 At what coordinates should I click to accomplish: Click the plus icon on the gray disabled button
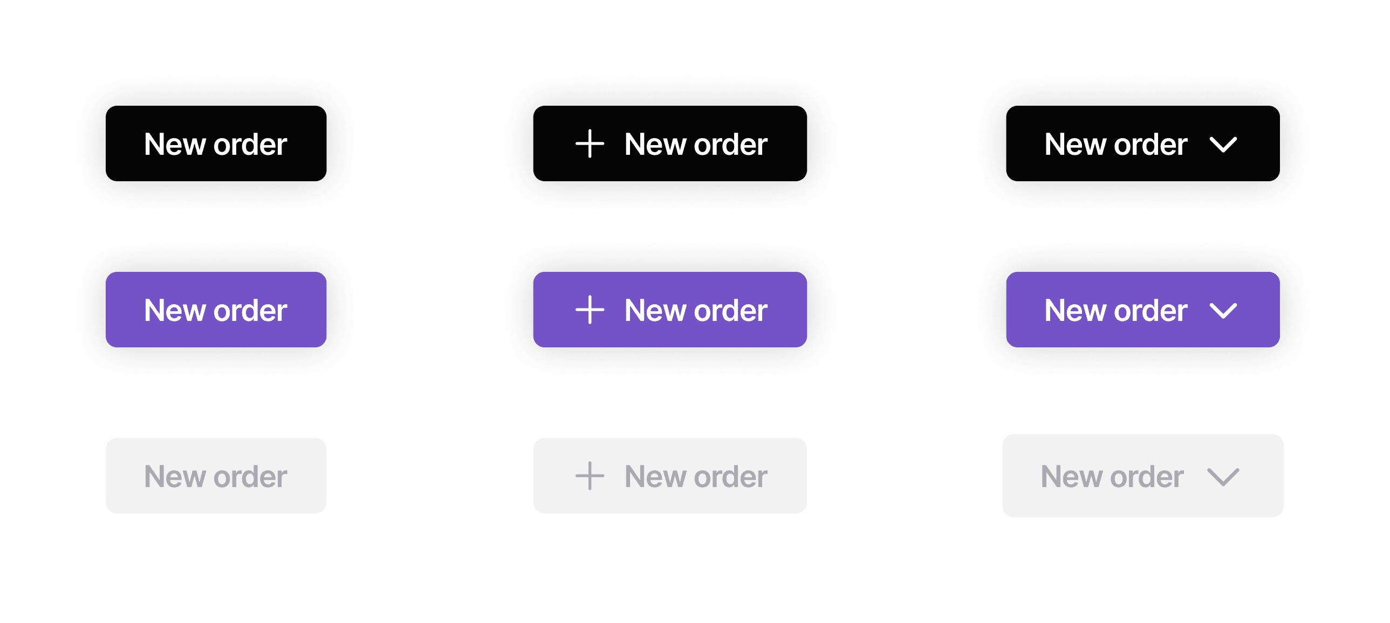[589, 476]
